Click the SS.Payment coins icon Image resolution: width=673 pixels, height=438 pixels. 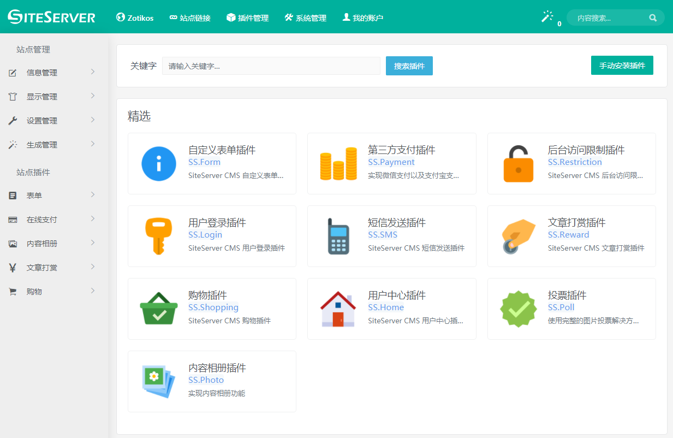(x=338, y=163)
